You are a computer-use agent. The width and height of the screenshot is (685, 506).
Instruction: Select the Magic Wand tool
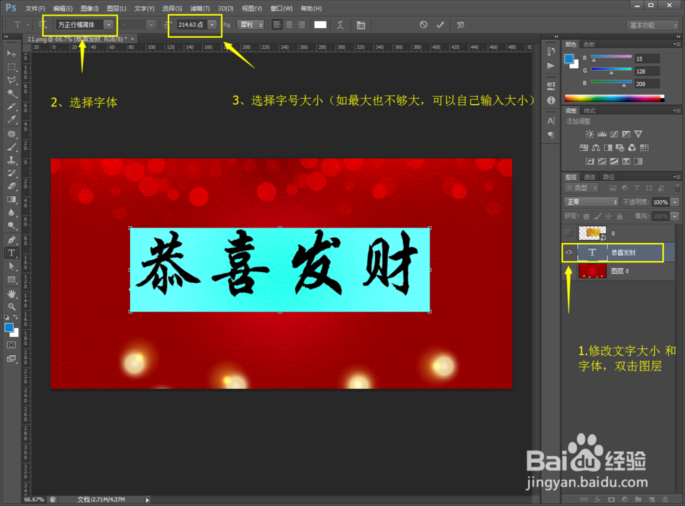click(12, 93)
